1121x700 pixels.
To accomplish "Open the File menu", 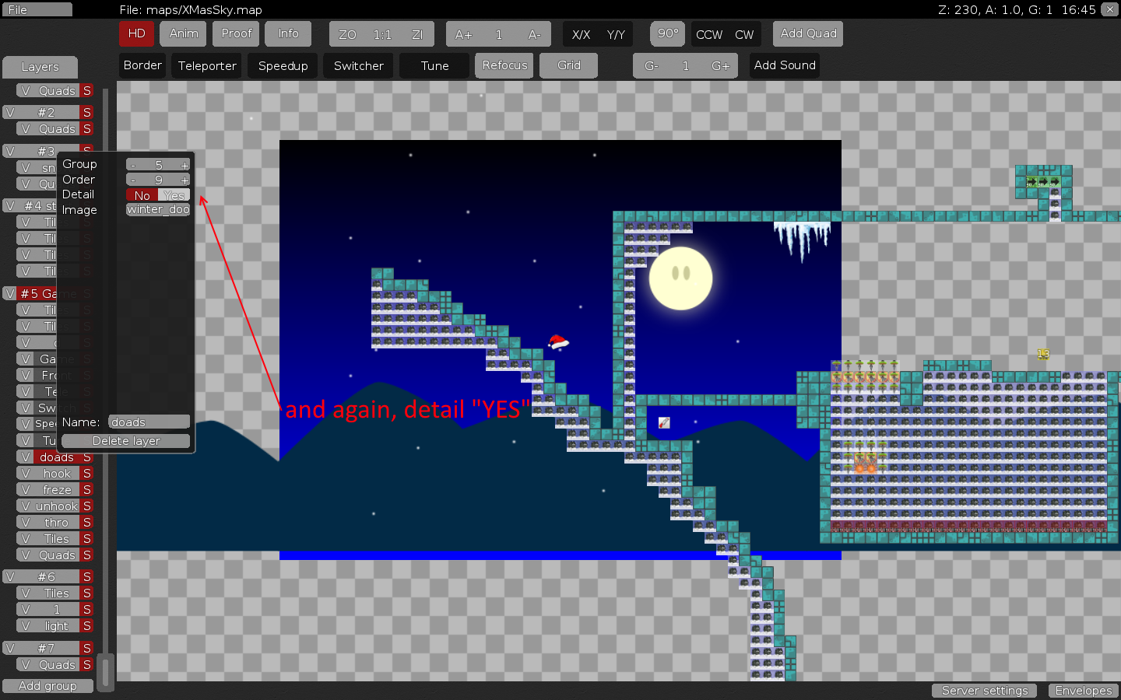I will (x=39, y=9).
